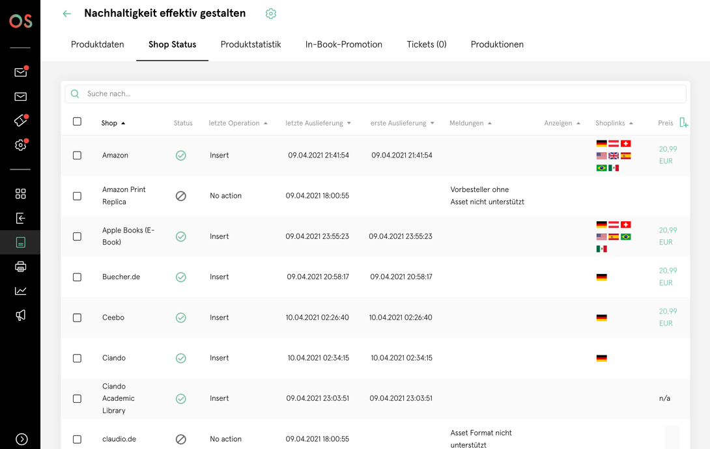Check the claudio.de row checkbox
This screenshot has width=710, height=449.
click(77, 439)
